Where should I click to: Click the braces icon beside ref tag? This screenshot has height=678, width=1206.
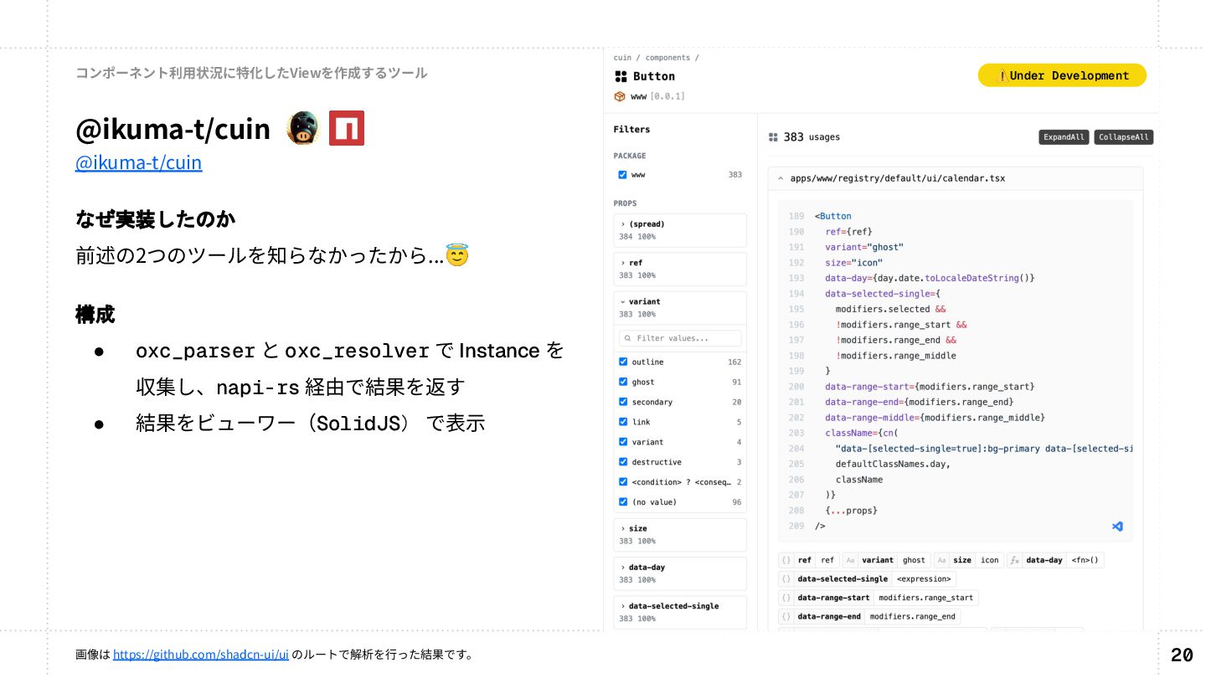coord(786,560)
